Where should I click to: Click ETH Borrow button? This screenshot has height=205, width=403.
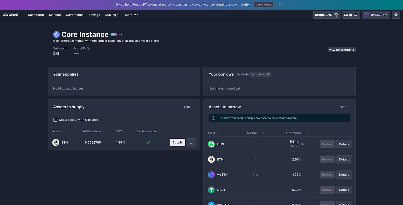click(x=327, y=159)
